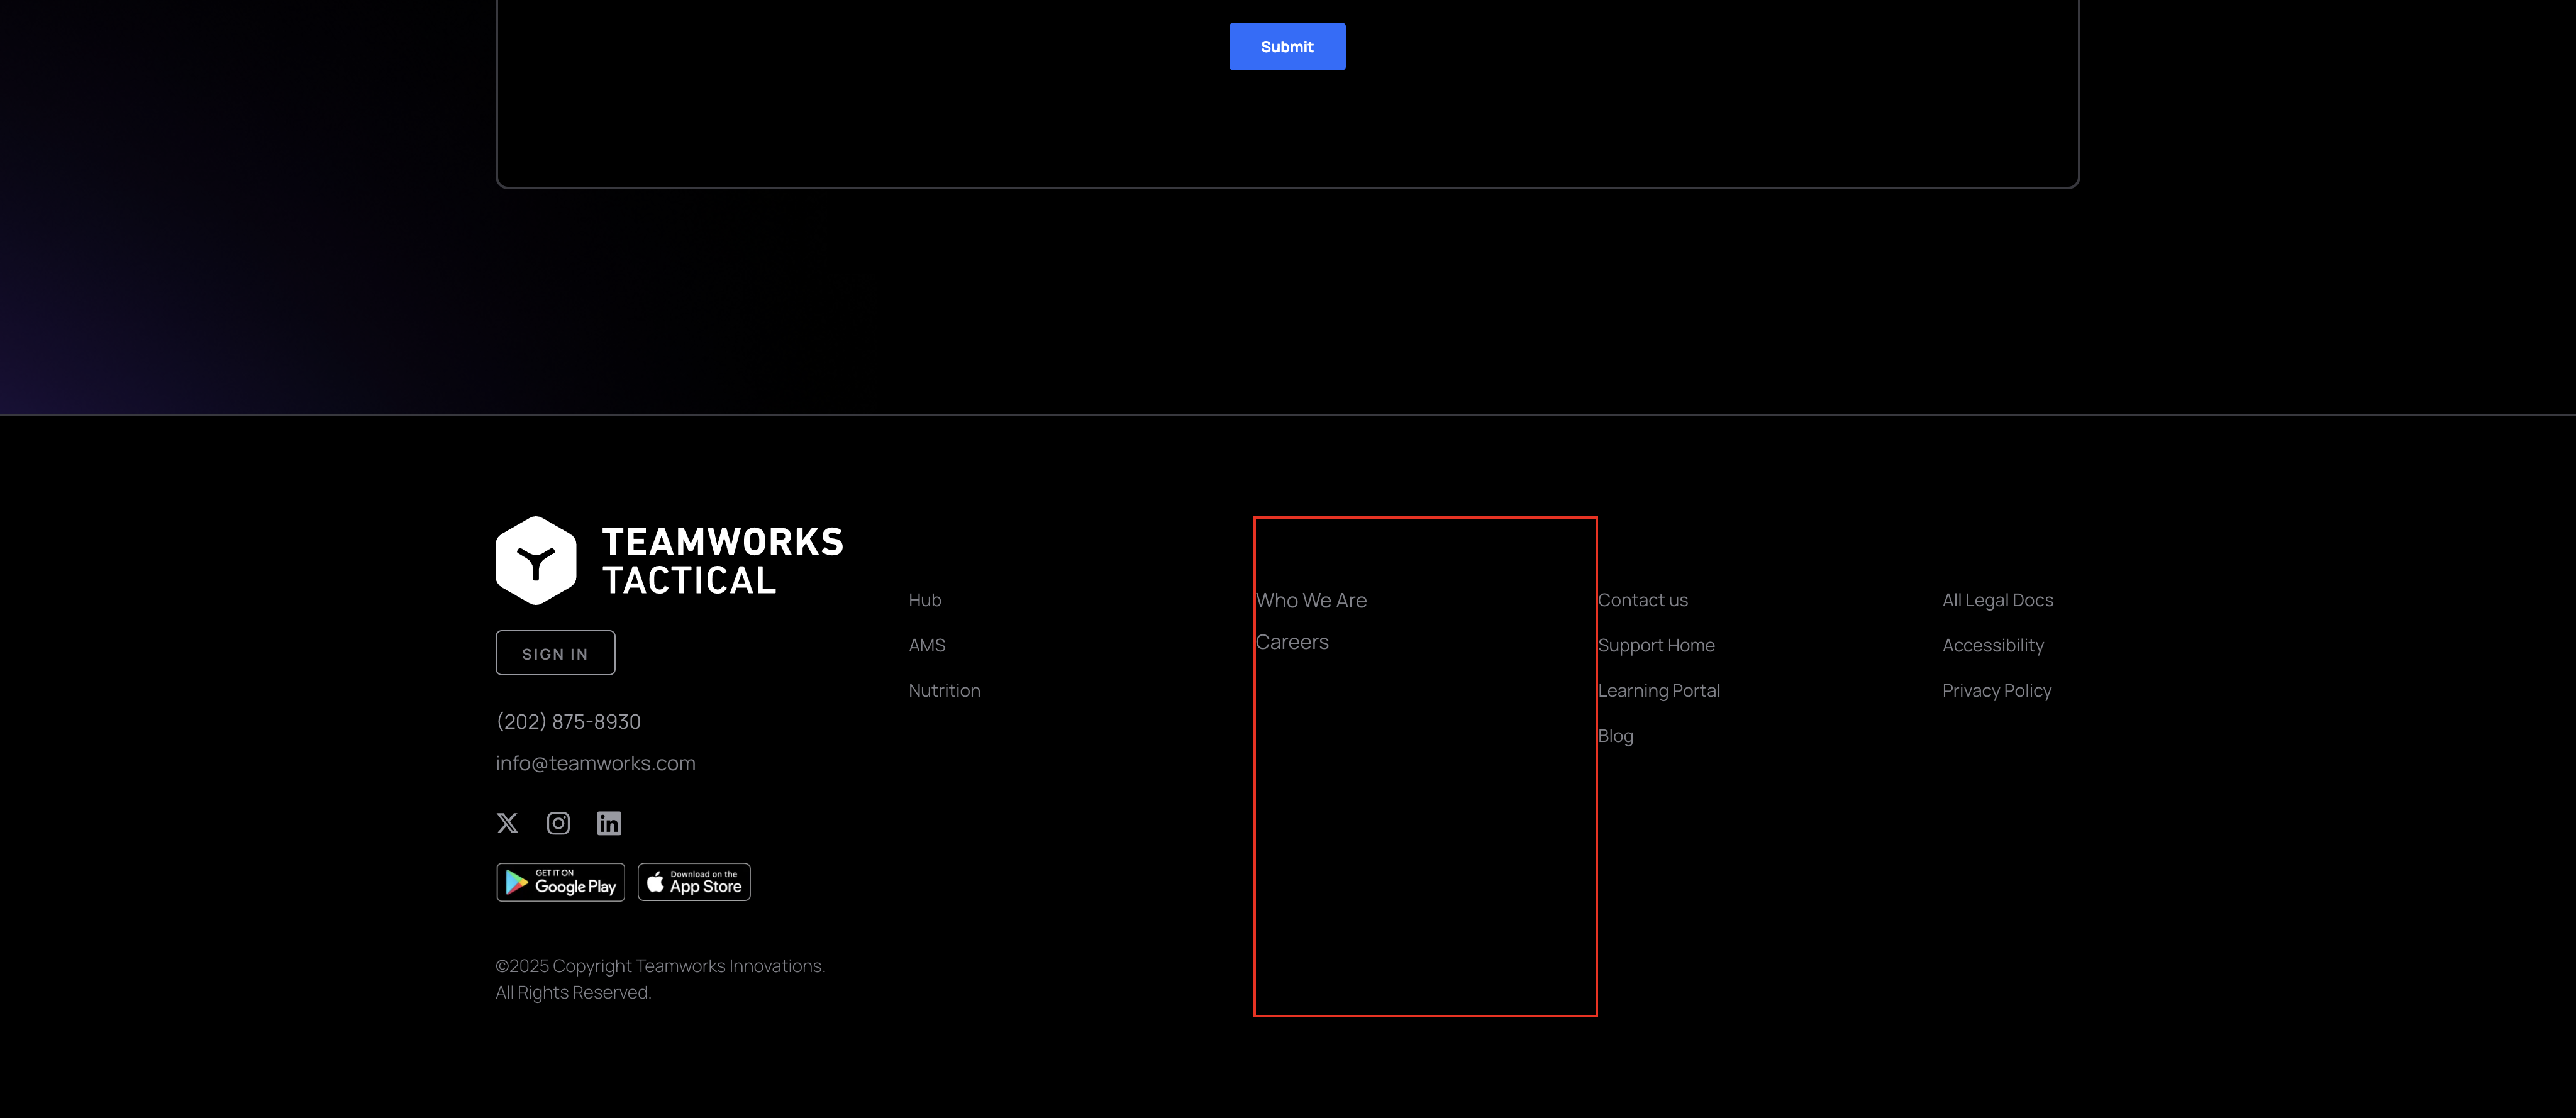Open the All Legal Docs link
Screen dimensions: 2576x1118
(x=1997, y=600)
